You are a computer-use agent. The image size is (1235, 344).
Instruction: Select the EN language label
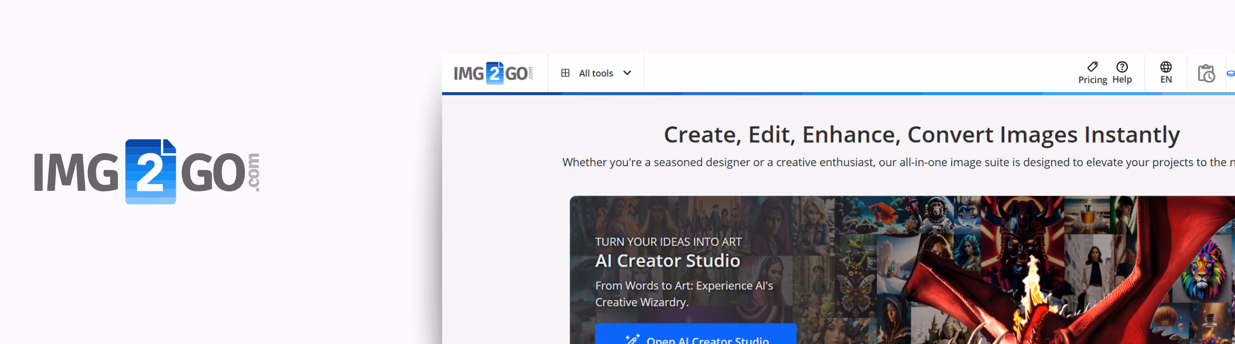(x=1166, y=80)
